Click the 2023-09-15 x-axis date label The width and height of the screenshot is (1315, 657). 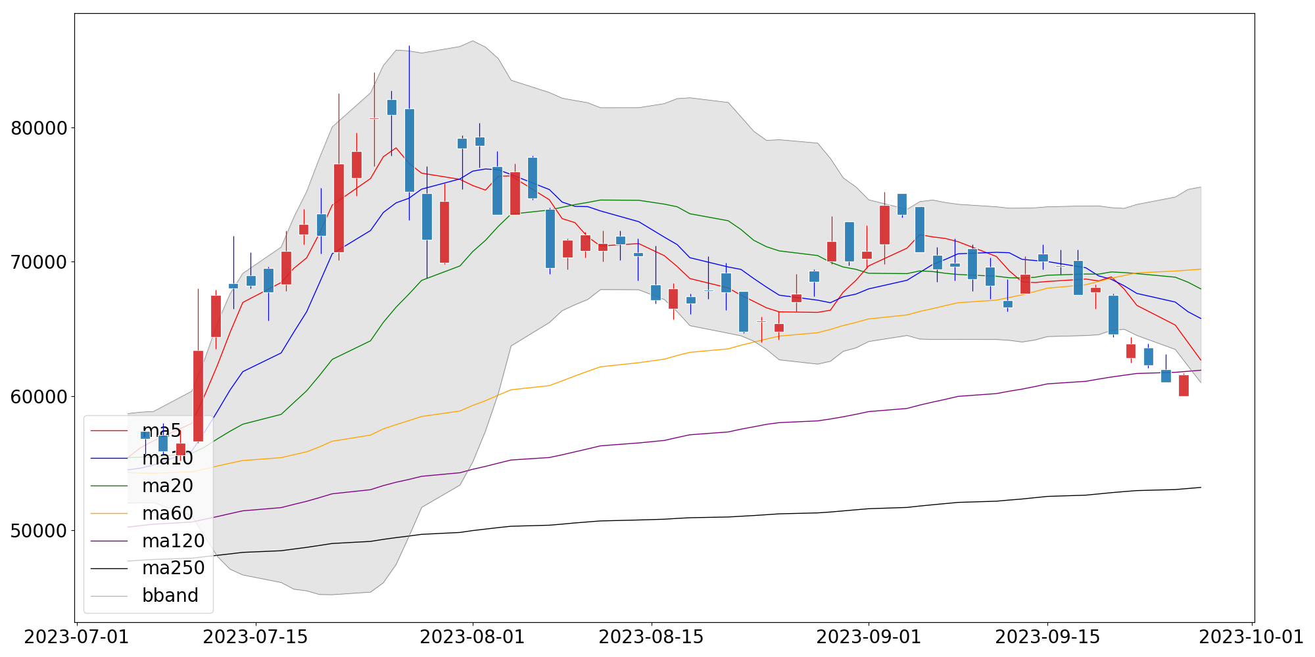[x=1047, y=637]
